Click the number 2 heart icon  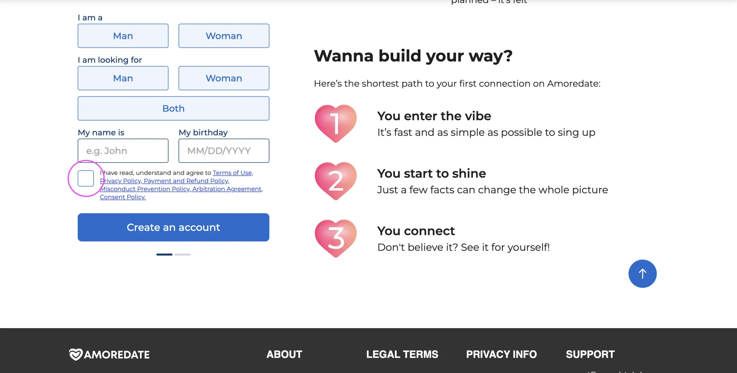336,181
